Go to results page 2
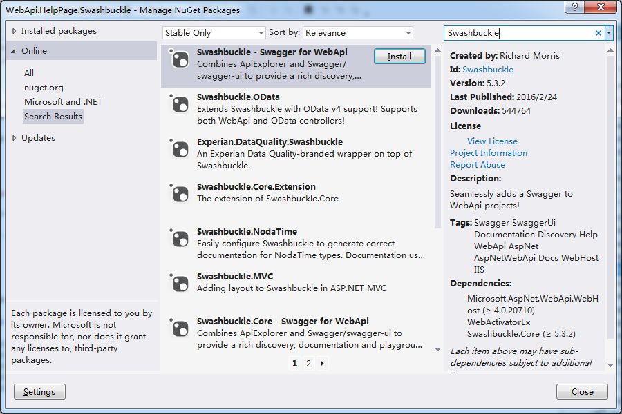The height and width of the screenshot is (414, 622). pyautogui.click(x=308, y=363)
